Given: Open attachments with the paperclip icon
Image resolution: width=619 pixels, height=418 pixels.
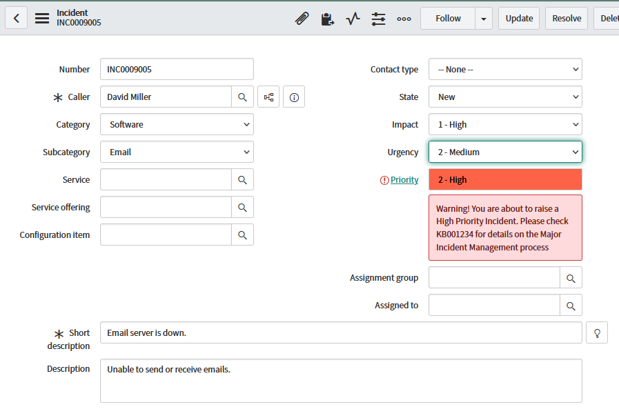Looking at the screenshot, I should tap(302, 19).
